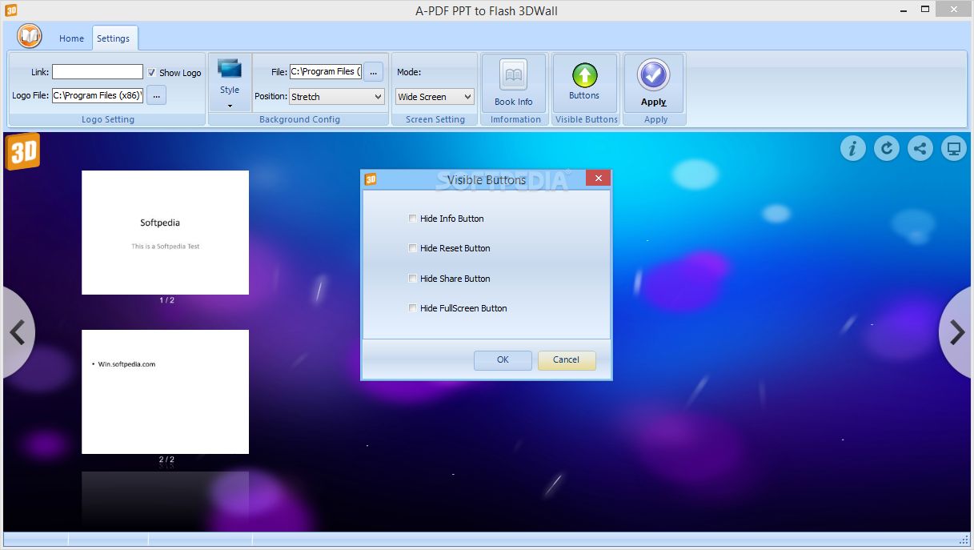Click the Visible Buttons group label
The height and width of the screenshot is (550, 974).
587,119
